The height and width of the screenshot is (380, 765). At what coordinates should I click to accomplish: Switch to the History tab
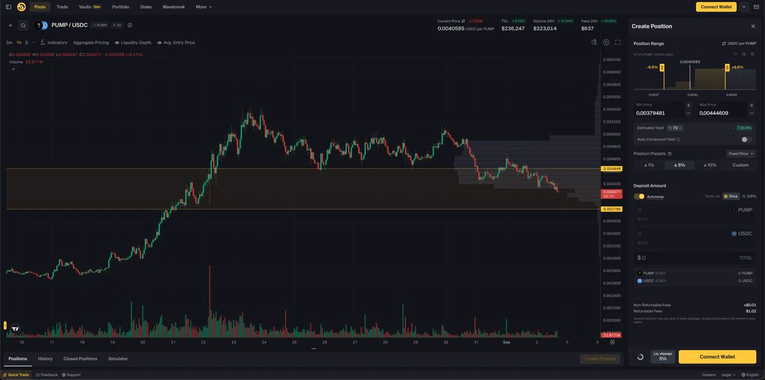(x=45, y=359)
